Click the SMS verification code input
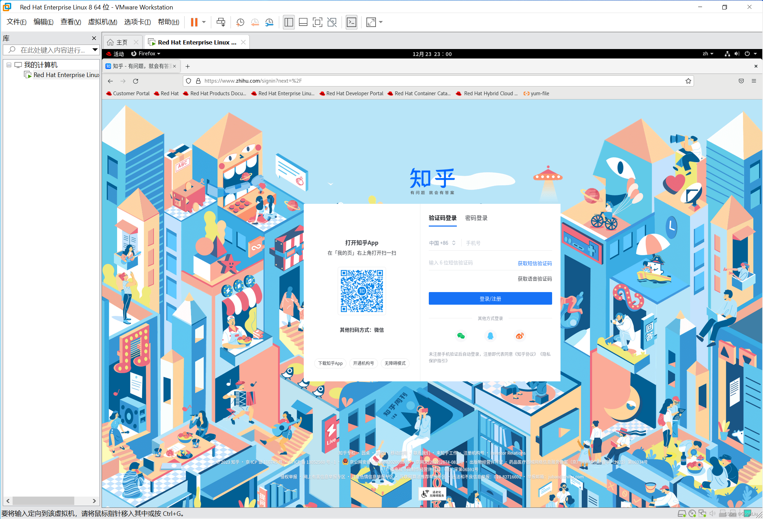Screen dimensions: 763x519 [470, 263]
